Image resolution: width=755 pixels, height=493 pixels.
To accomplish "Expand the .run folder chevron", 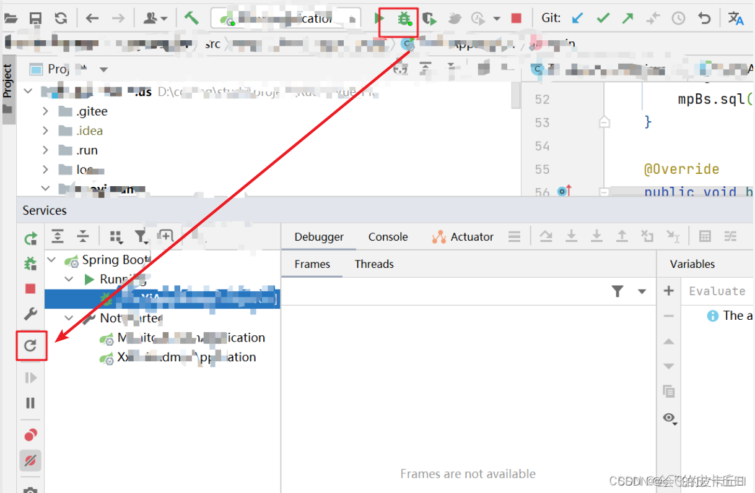I will pos(45,150).
